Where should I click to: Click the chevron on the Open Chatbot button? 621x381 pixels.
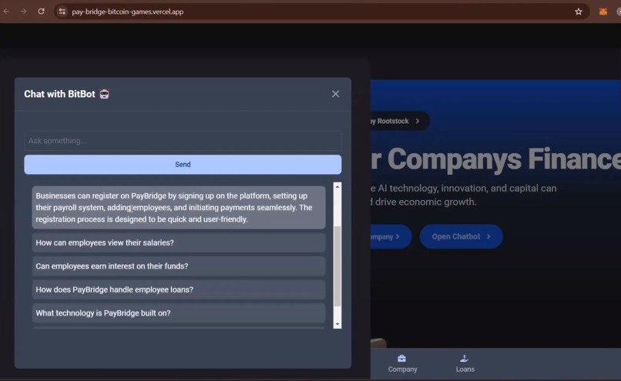(x=488, y=236)
